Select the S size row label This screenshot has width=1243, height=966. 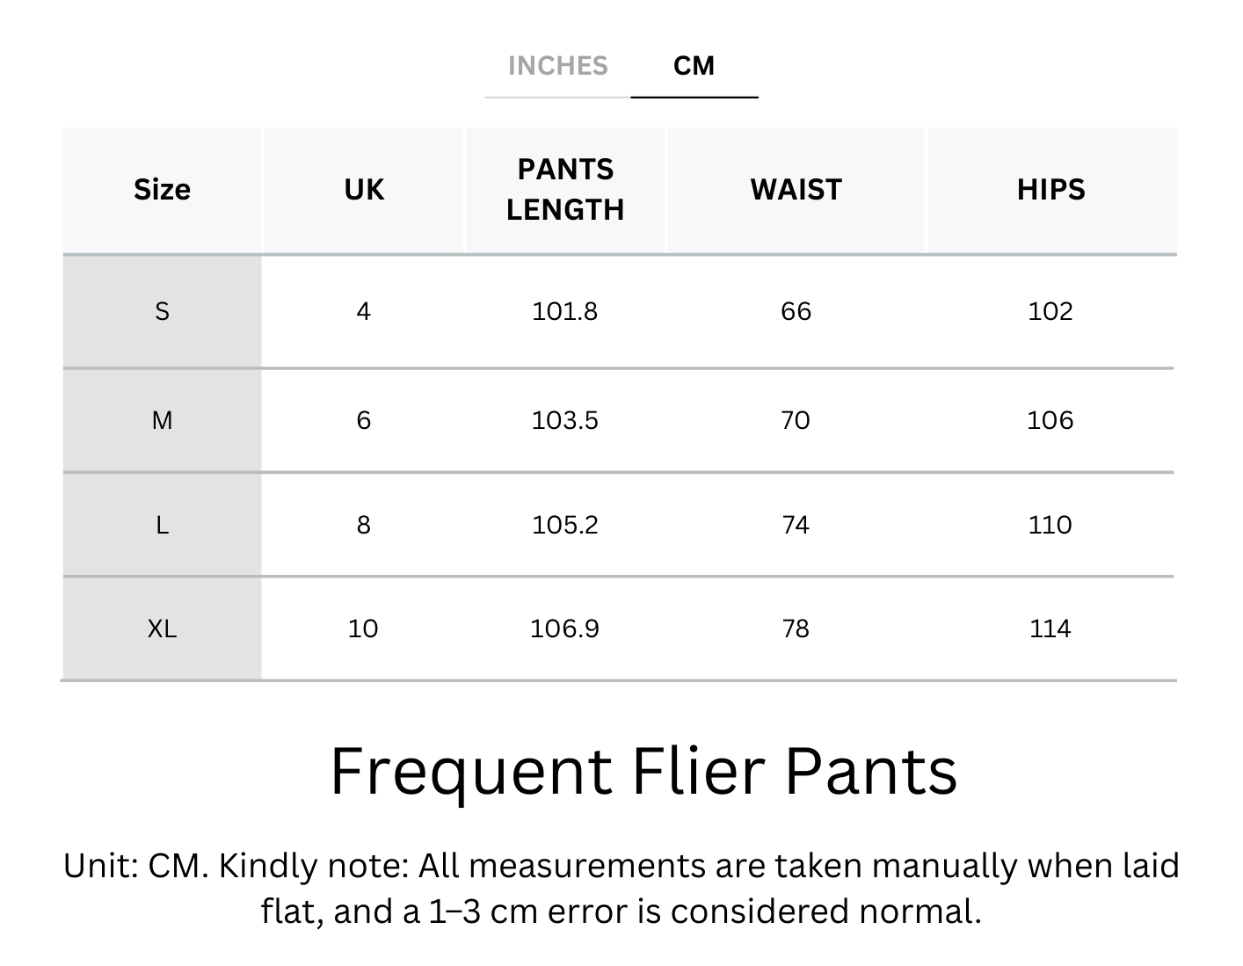[x=162, y=311]
